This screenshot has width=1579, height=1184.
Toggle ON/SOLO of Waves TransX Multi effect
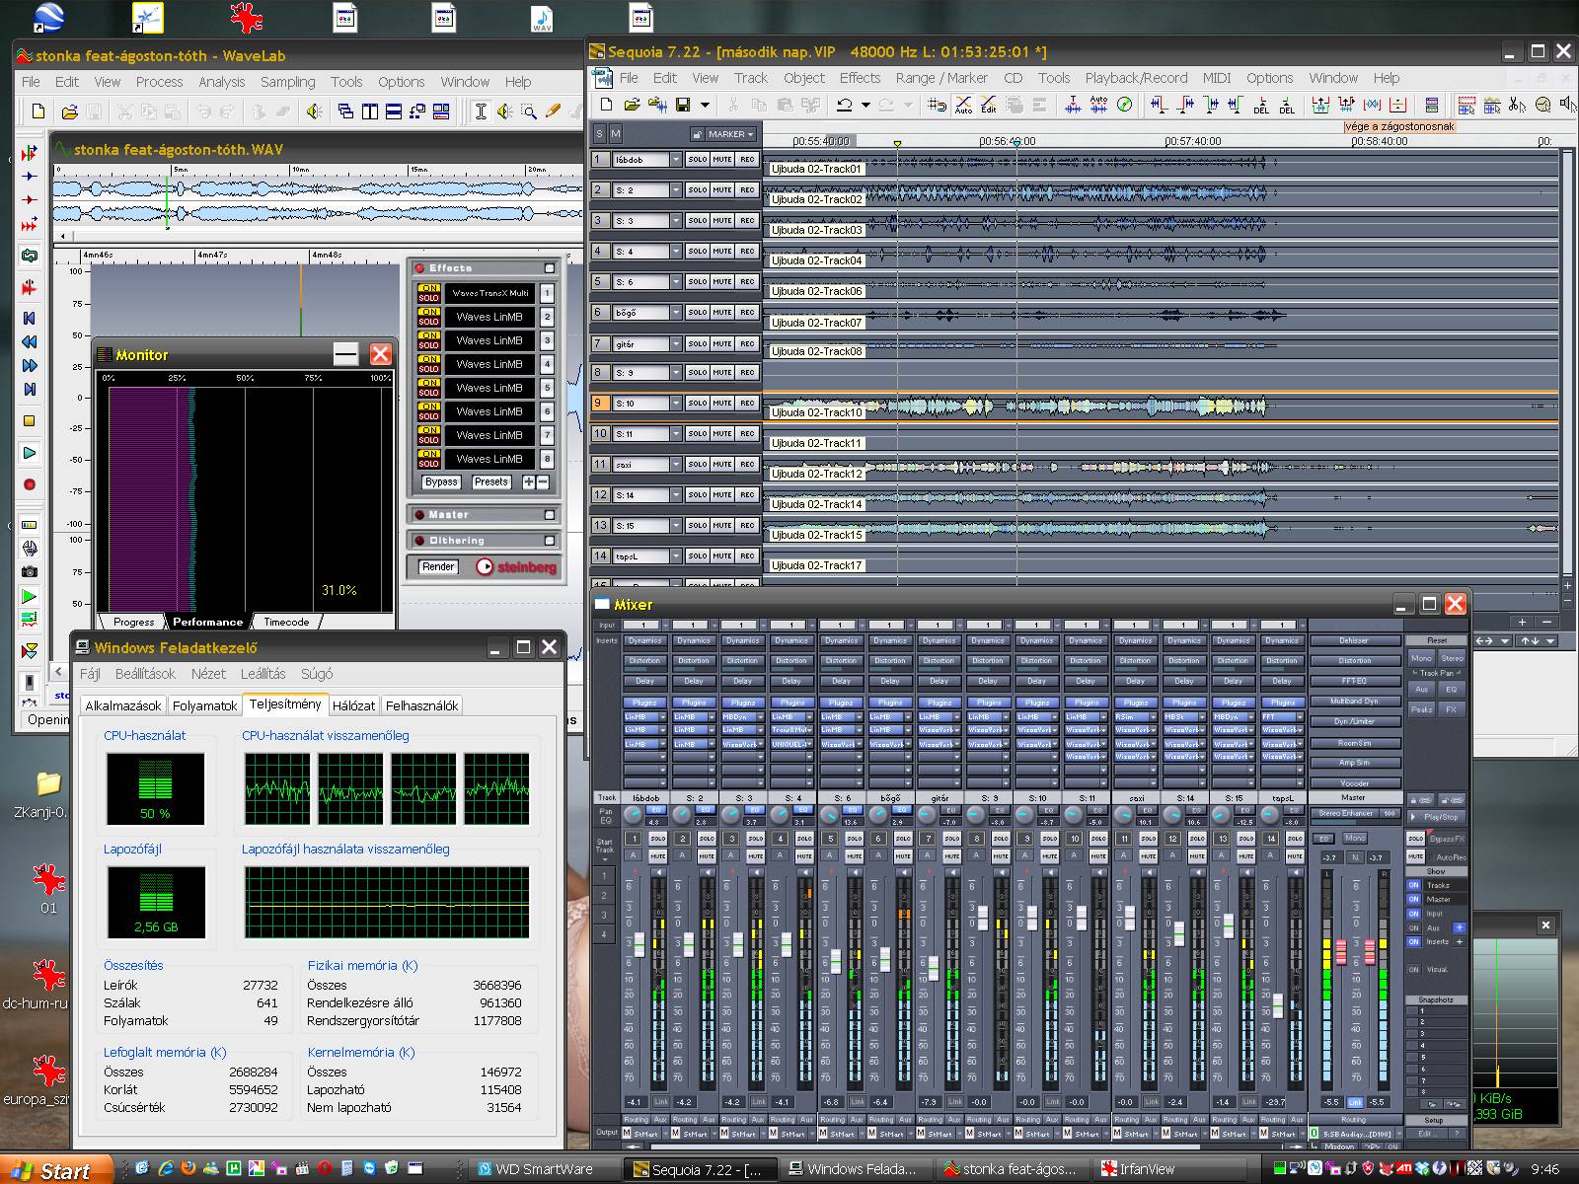[x=428, y=293]
